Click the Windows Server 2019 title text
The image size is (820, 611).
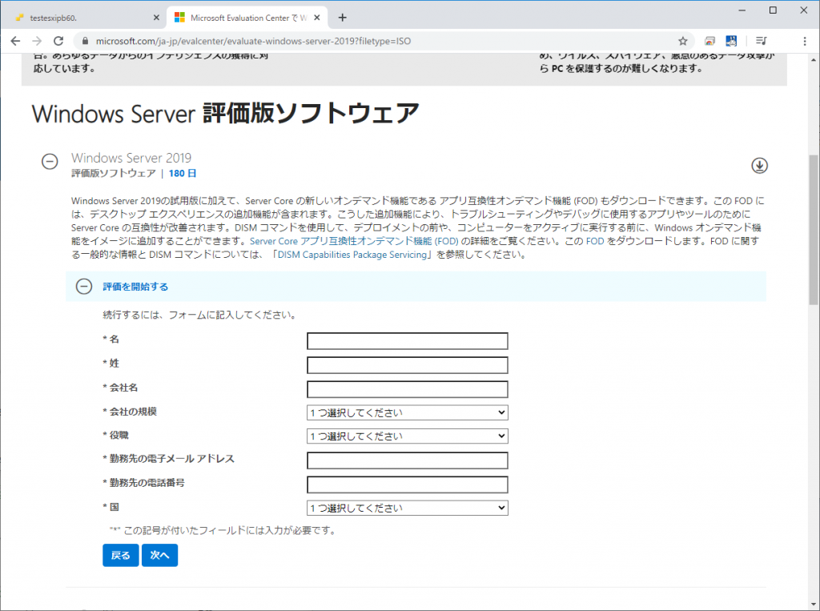[131, 158]
